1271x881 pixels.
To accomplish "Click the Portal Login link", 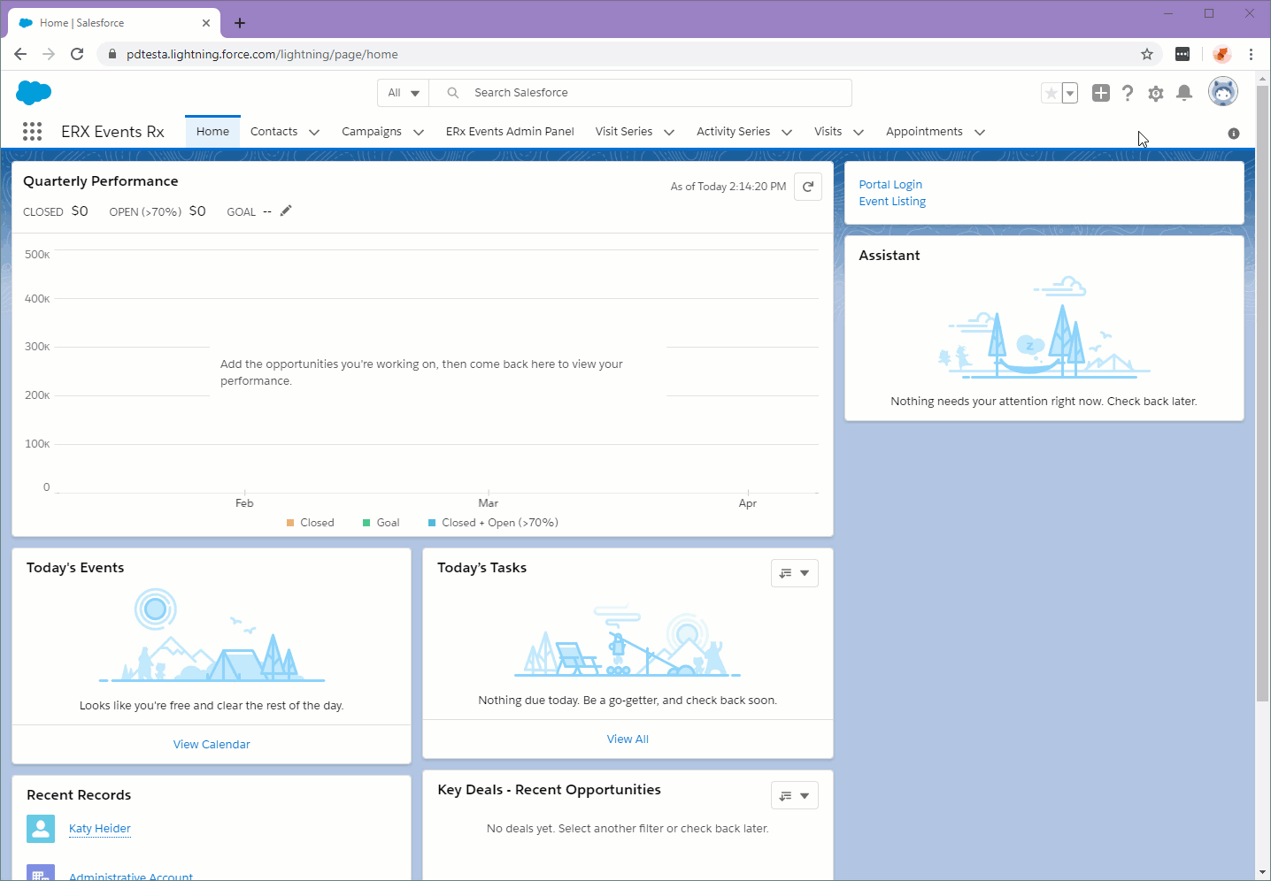I will tap(890, 184).
